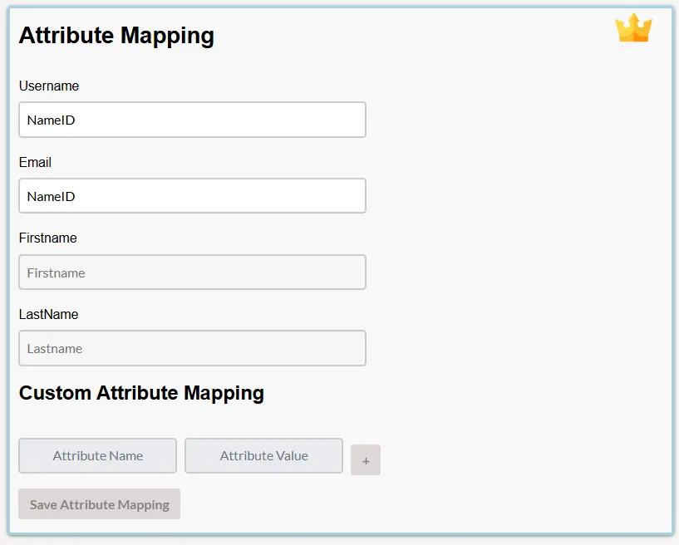This screenshot has width=679, height=545.
Task: Click the Firstname label above the field
Action: point(47,238)
